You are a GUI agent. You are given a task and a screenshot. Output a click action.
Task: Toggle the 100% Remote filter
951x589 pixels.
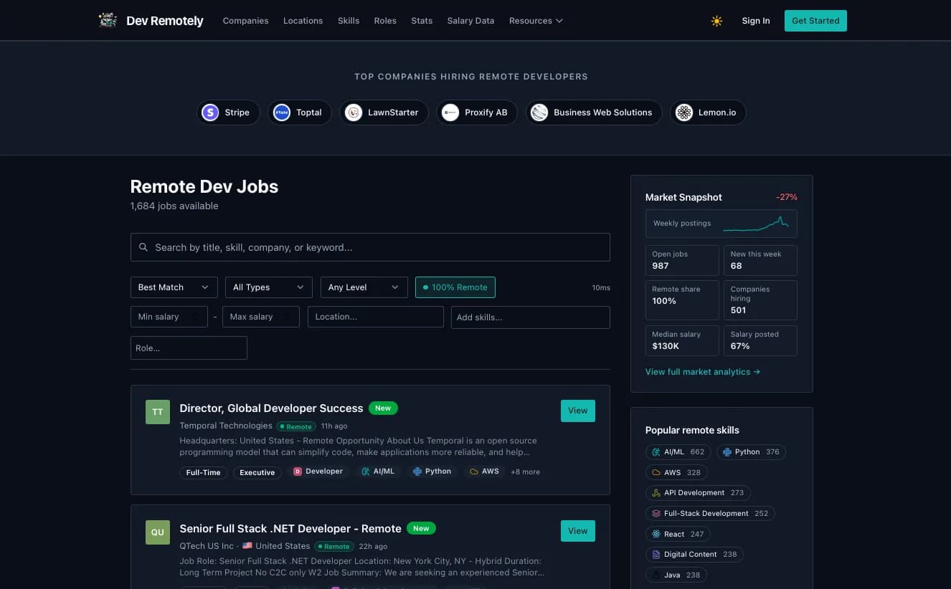click(x=455, y=287)
